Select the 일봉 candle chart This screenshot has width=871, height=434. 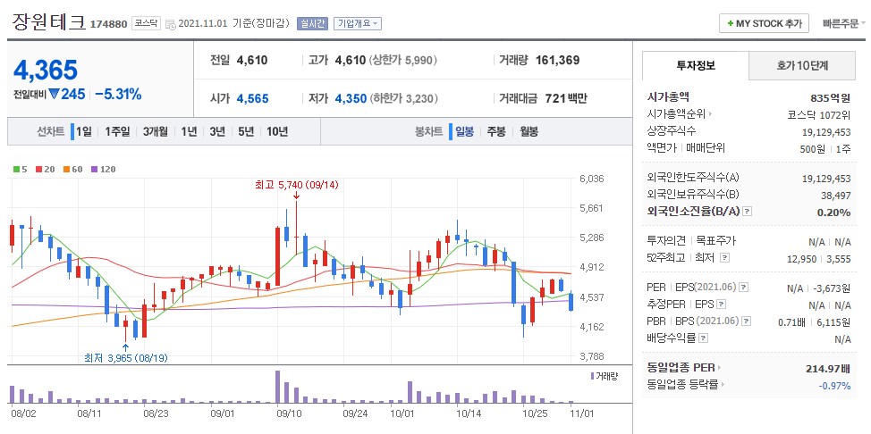coord(464,132)
